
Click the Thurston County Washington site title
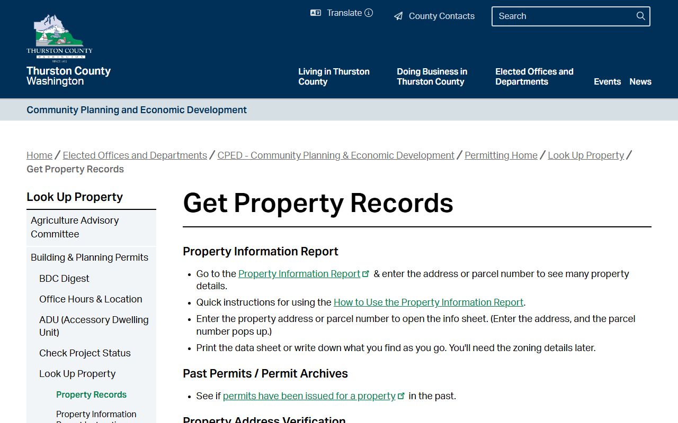coord(69,76)
